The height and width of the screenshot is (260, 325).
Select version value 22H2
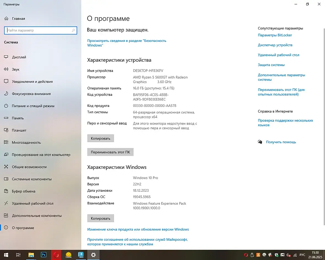pos(137,184)
